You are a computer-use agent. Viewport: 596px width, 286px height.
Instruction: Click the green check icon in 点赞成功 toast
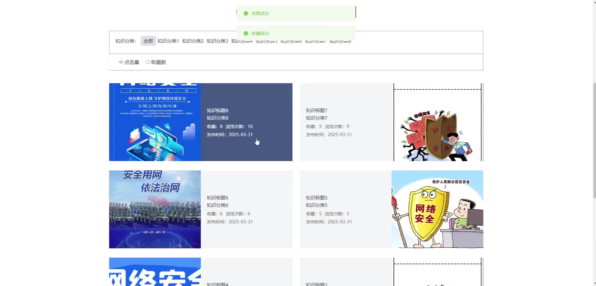[x=246, y=13]
